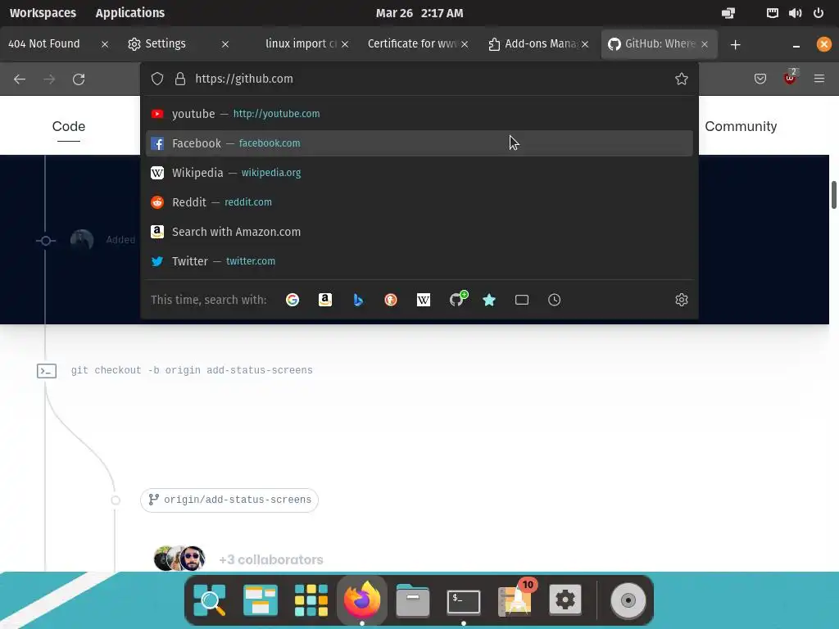The image size is (839, 629).
Task: Click the page vertical scrollbar thumb
Action: tap(833, 195)
